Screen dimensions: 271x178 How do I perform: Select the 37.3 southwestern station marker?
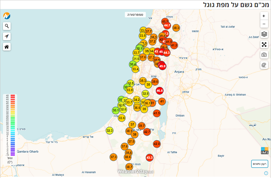coord(113,157)
